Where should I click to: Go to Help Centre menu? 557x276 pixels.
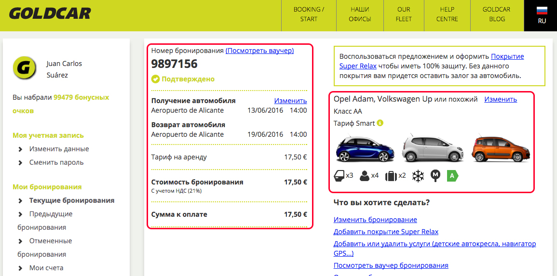coord(447,14)
